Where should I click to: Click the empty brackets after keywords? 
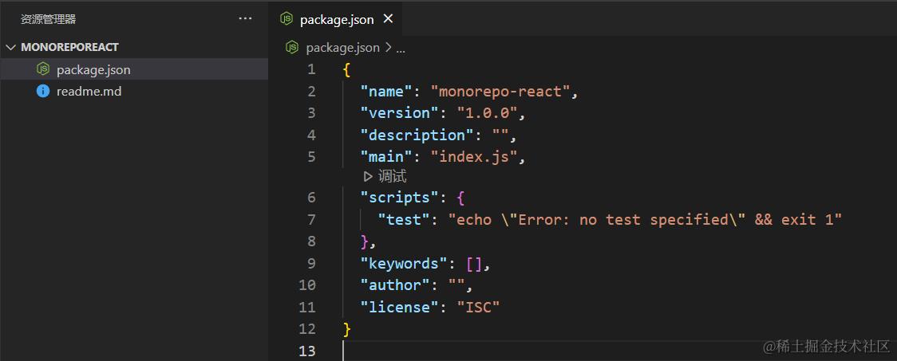point(474,263)
